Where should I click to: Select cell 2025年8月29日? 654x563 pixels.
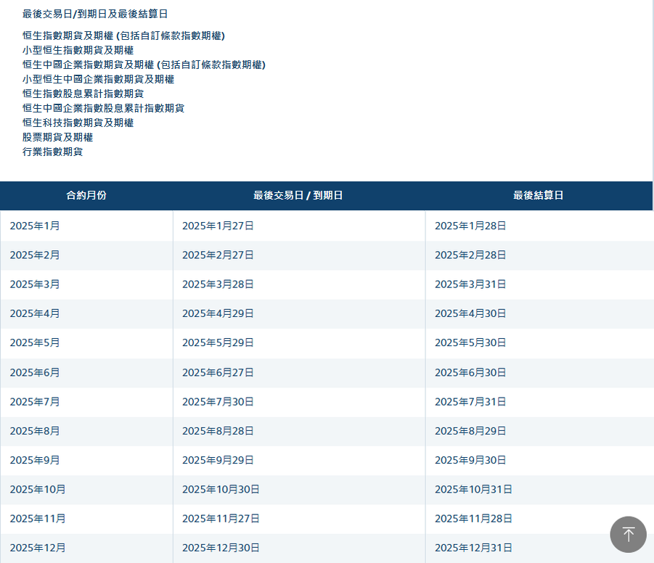pos(539,431)
